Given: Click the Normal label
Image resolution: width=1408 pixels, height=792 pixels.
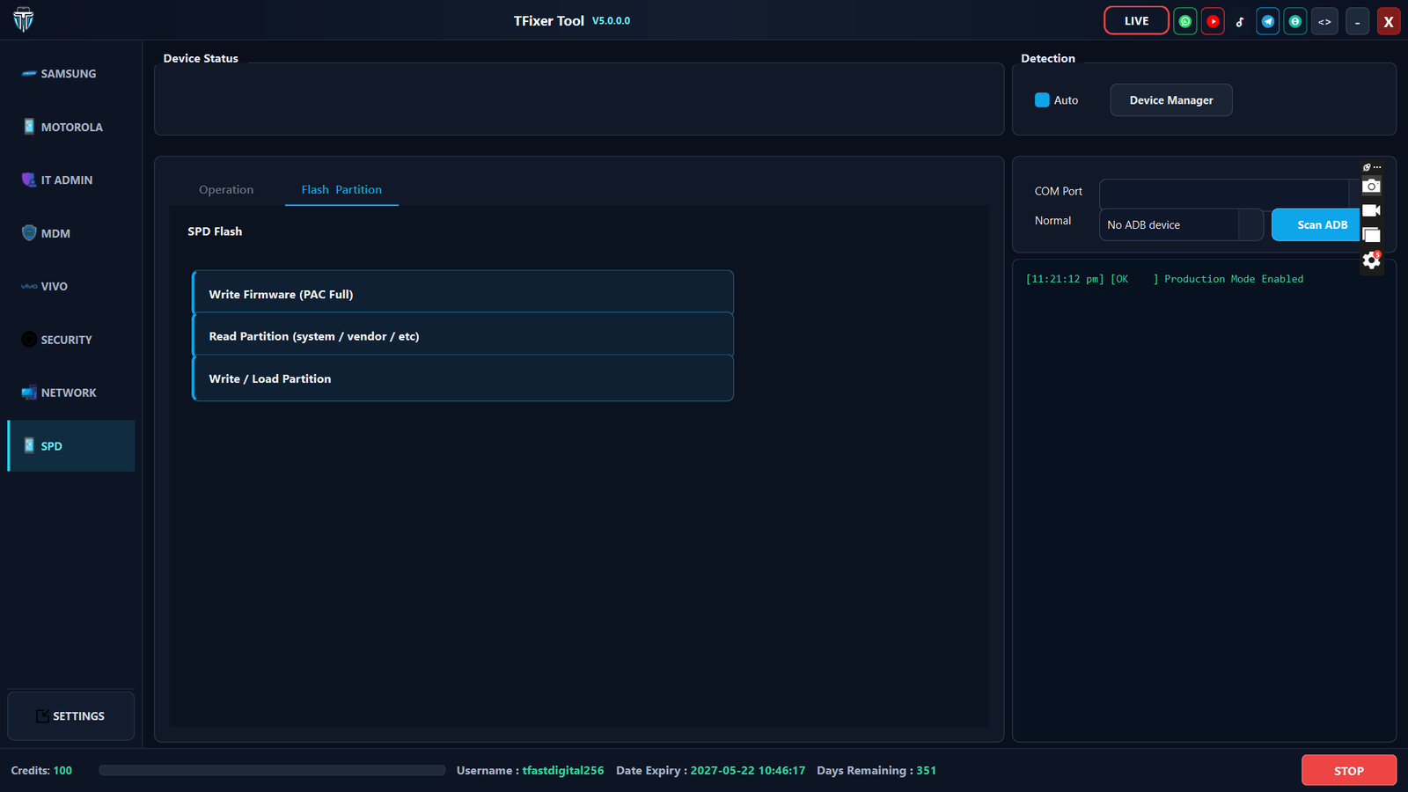Looking at the screenshot, I should tap(1052, 221).
